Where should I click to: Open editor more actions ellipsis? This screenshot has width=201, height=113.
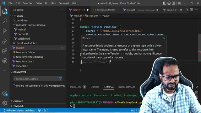pyautogui.click(x=196, y=10)
